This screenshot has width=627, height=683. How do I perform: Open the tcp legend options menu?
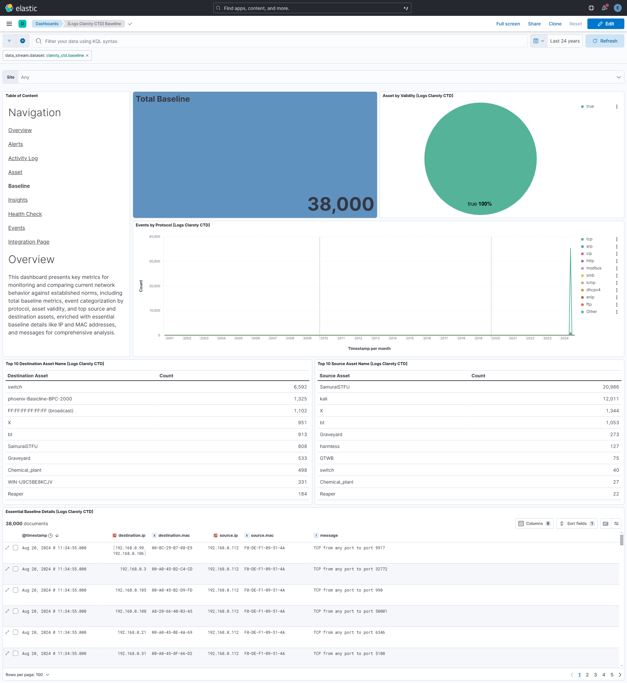point(617,239)
